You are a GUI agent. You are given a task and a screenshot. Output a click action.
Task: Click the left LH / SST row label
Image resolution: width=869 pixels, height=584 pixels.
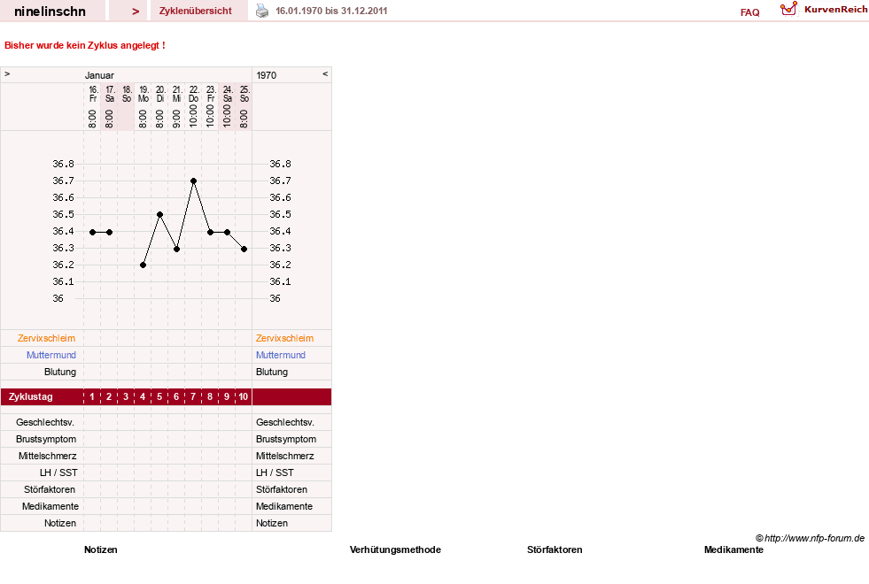point(58,473)
